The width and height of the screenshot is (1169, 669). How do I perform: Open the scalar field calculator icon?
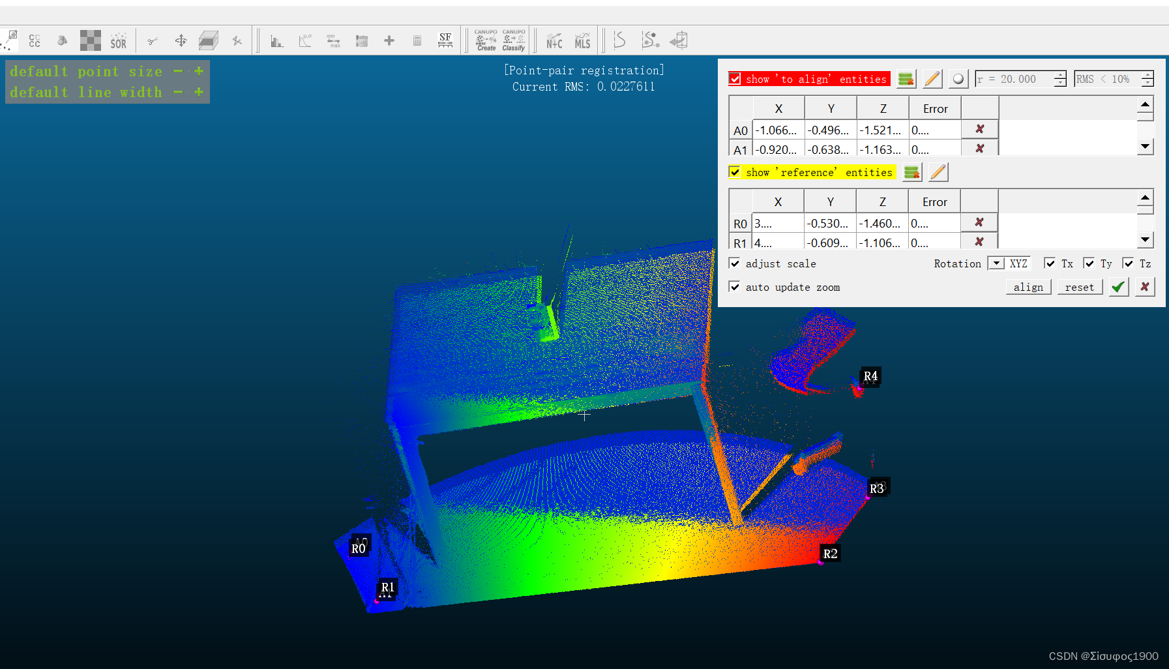point(417,41)
